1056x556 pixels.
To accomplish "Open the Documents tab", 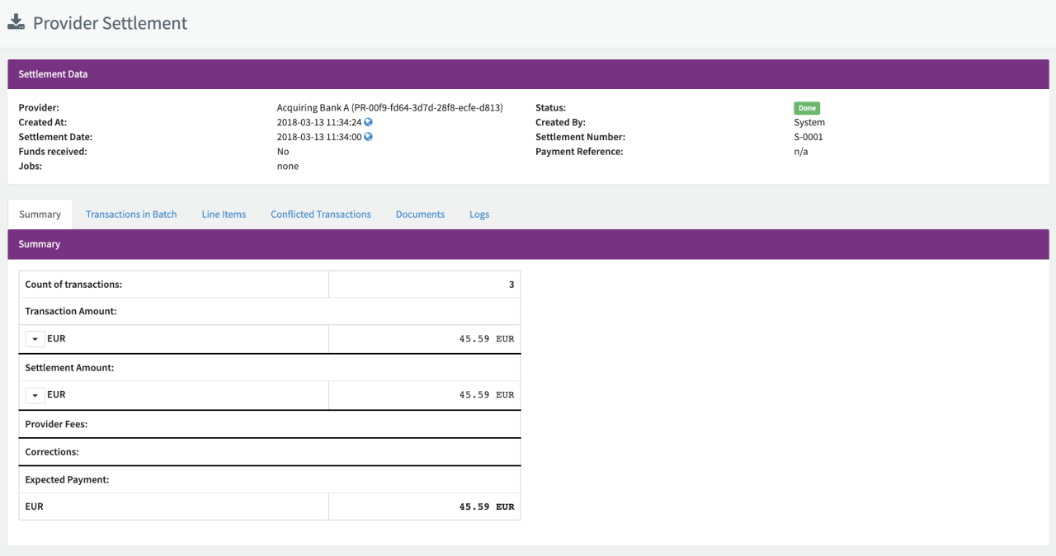I will point(420,214).
